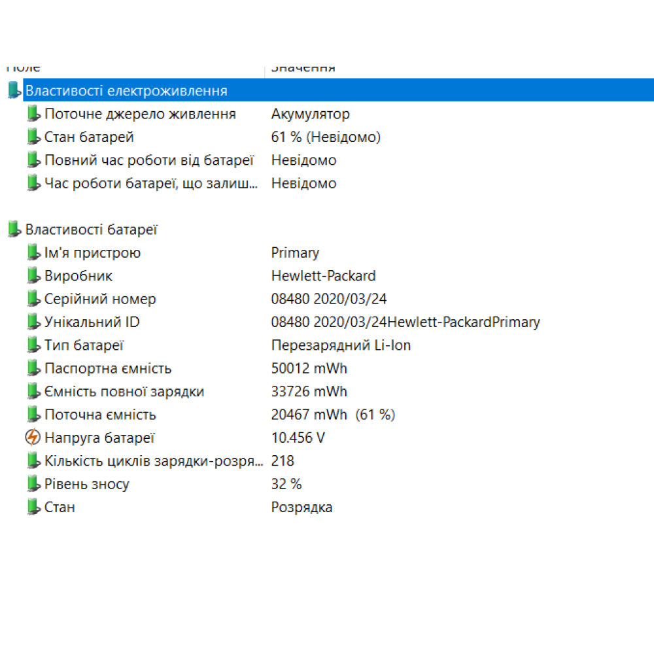Click the "Розрядка" status value
The width and height of the screenshot is (654, 654).
301,508
